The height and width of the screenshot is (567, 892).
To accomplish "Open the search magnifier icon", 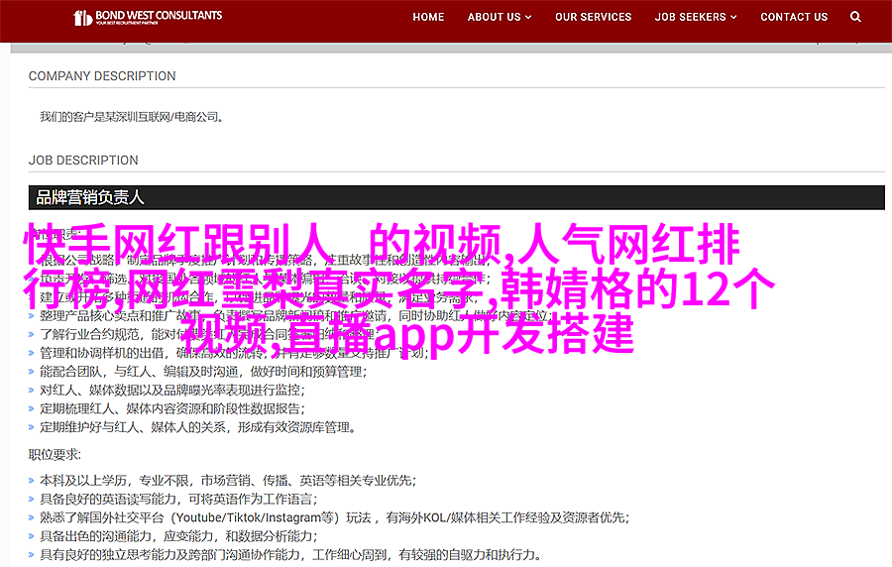I will (x=856, y=17).
